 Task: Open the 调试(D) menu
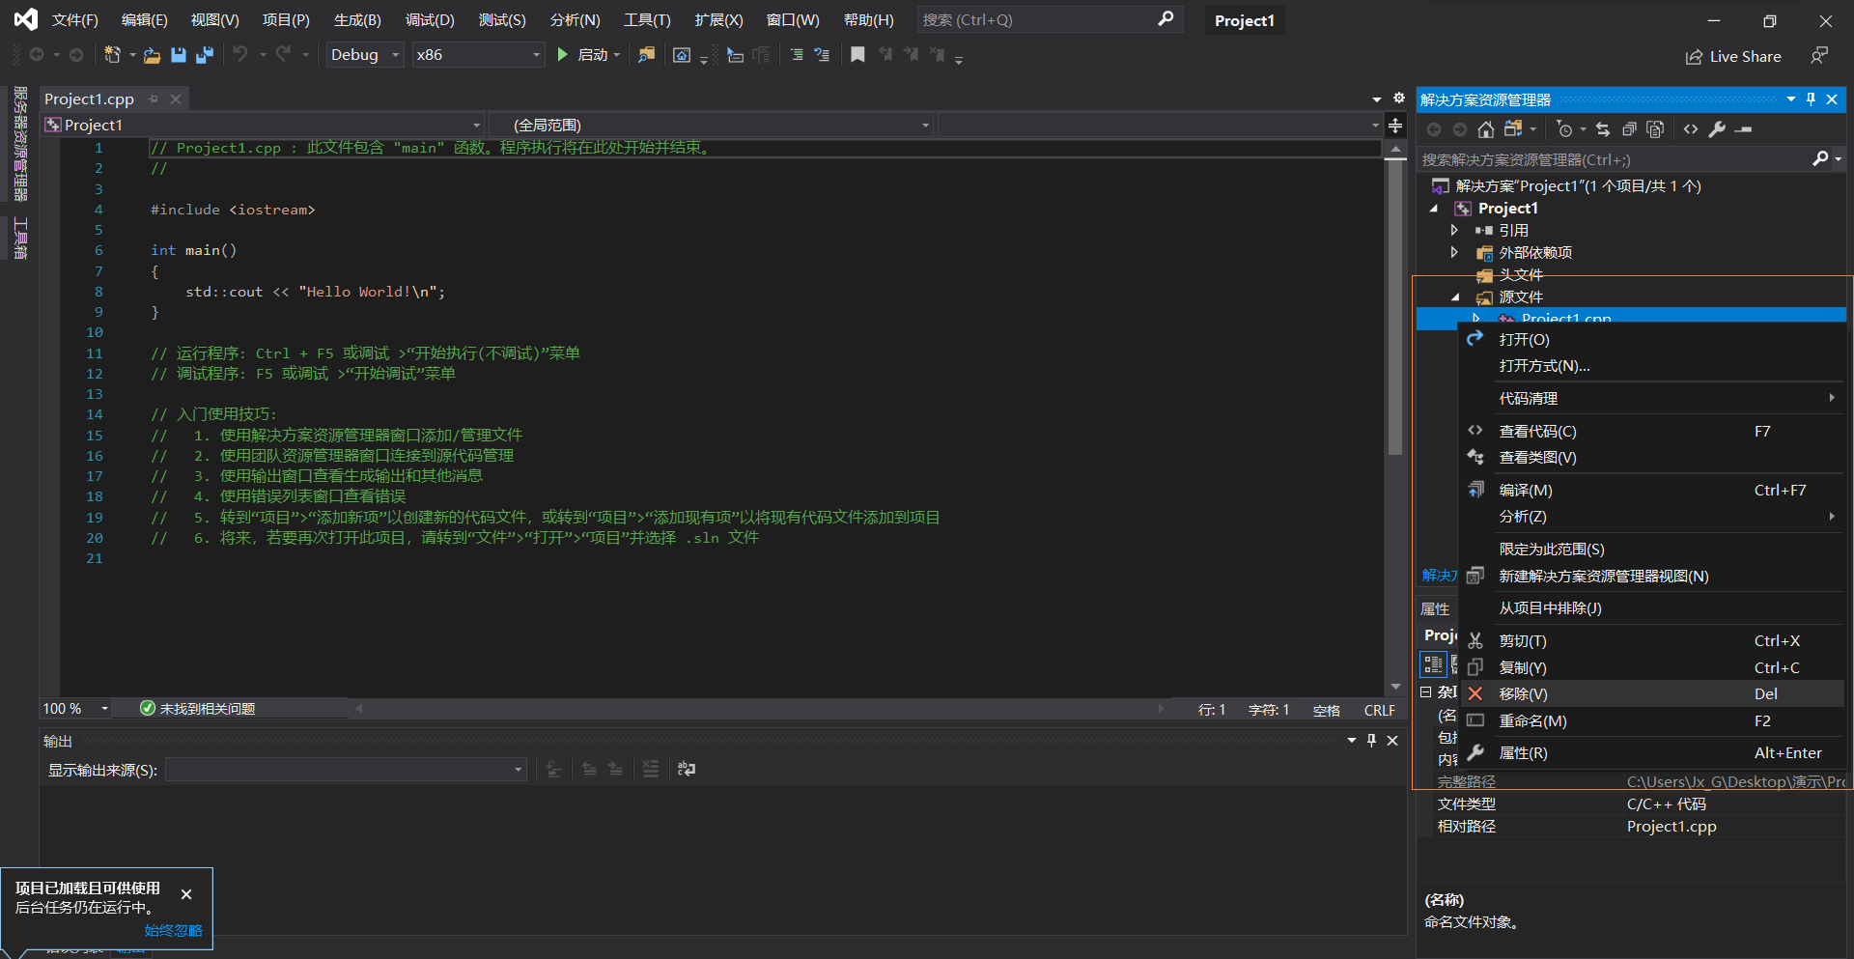[429, 19]
